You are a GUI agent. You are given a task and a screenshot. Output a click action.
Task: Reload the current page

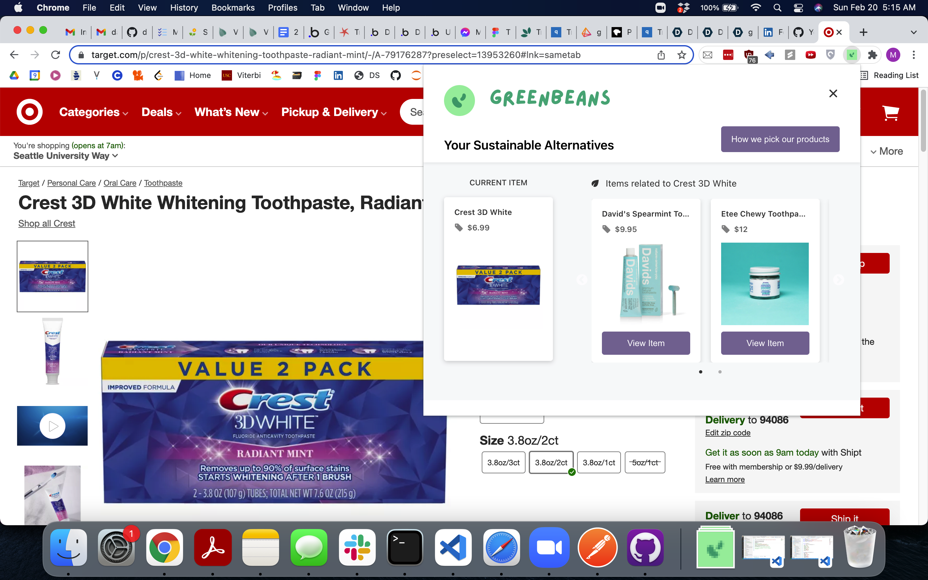pos(56,55)
